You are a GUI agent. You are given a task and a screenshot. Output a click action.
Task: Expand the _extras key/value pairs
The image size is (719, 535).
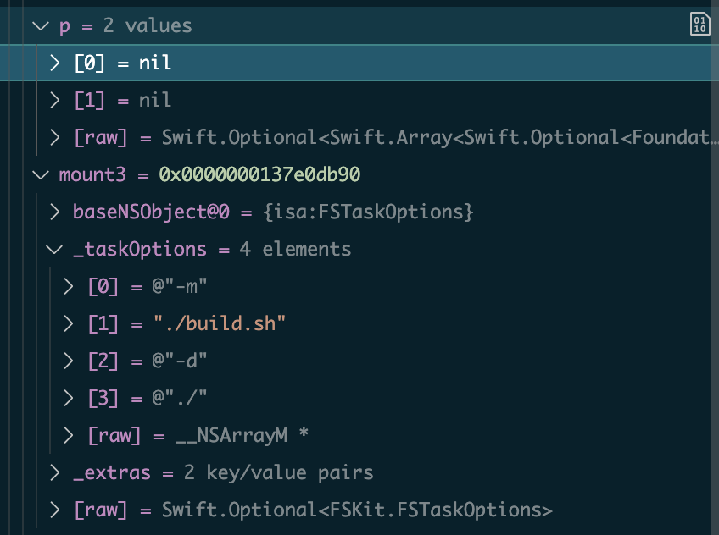tap(55, 472)
